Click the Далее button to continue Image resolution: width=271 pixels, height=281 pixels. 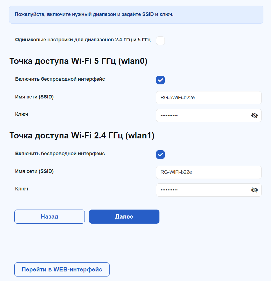[124, 217]
